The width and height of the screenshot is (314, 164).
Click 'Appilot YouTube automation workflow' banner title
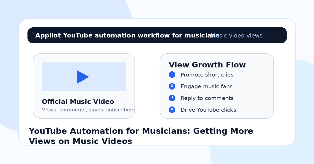tap(127, 35)
